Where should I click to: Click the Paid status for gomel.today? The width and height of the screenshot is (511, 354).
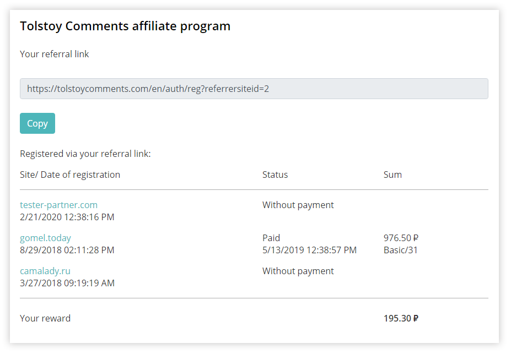tap(271, 238)
